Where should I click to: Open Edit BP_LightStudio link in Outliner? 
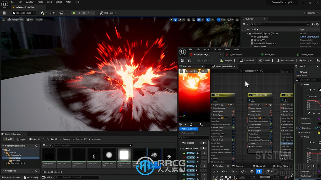click(x=310, y=37)
